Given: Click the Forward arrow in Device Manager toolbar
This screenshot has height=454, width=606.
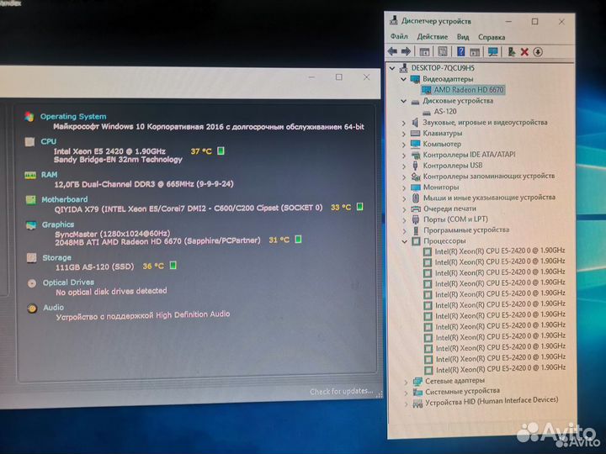Looking at the screenshot, I should point(406,51).
